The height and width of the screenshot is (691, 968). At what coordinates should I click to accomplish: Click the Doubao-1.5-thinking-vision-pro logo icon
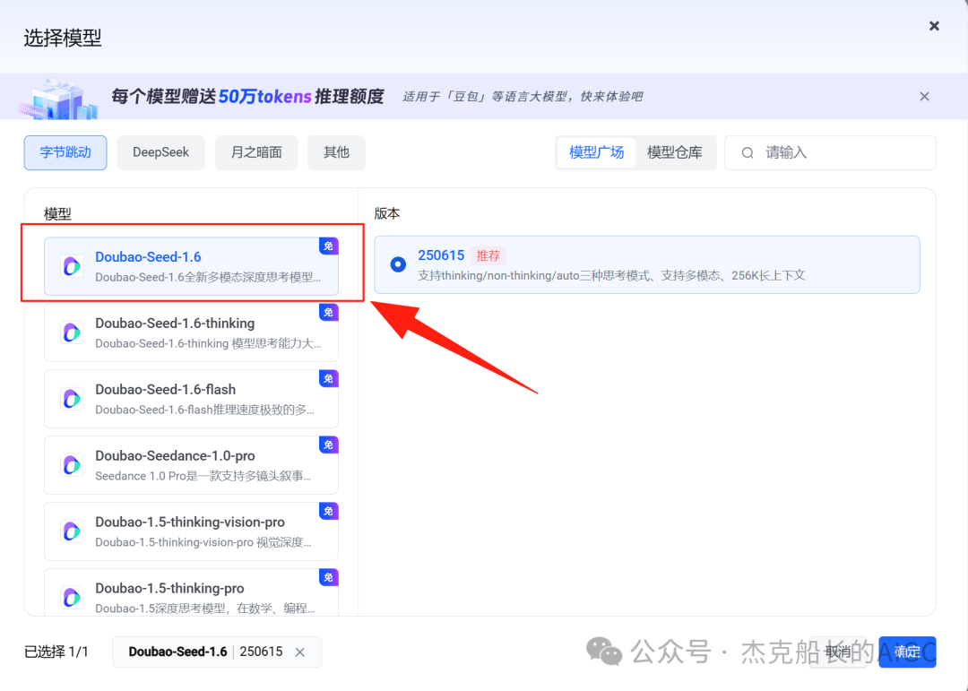pyautogui.click(x=72, y=531)
